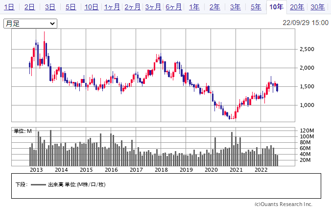Click the 1,500 price axis label
Image resolution: width=331 pixels, height=209 pixels.
click(307, 86)
